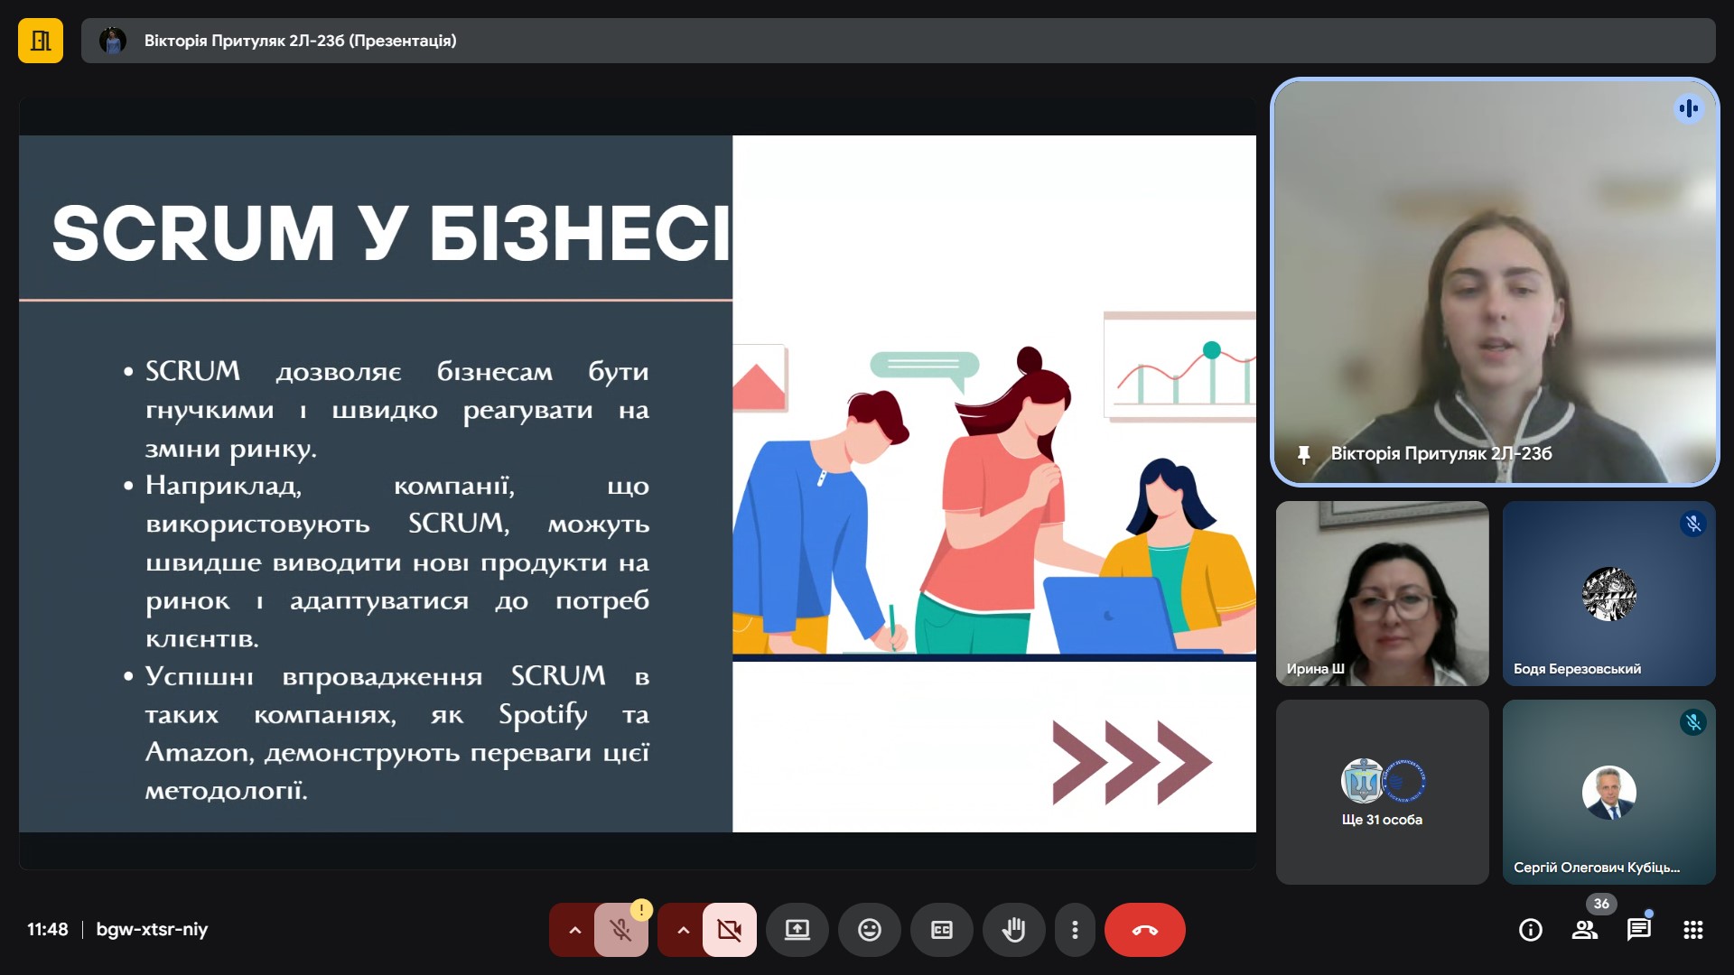Select Сергій Олегович Кубіць participant tile
Screen dimensions: 1734x975
coord(1608,792)
